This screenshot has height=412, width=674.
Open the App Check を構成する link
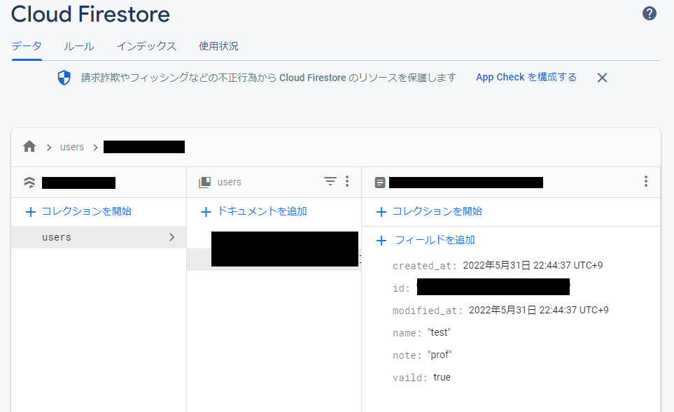[x=526, y=78]
